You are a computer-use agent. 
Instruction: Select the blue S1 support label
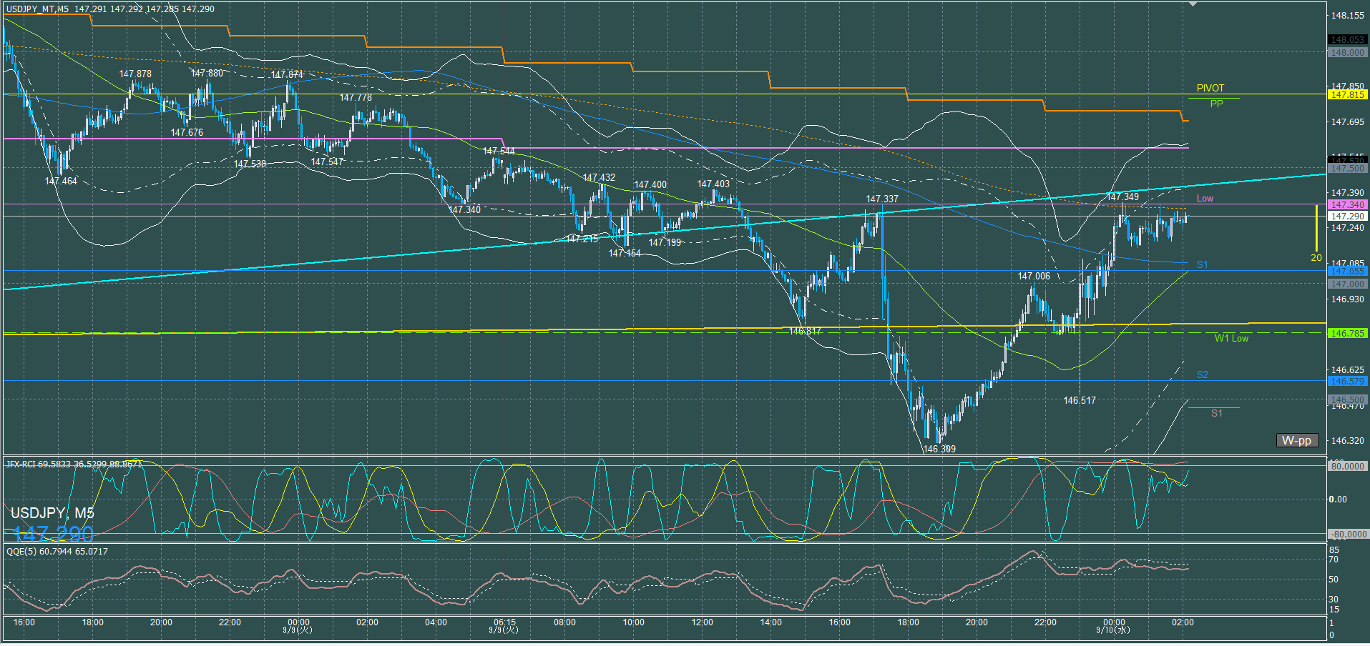(1202, 264)
